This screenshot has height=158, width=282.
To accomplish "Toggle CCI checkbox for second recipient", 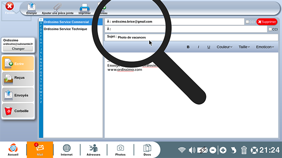I will click(270, 29).
